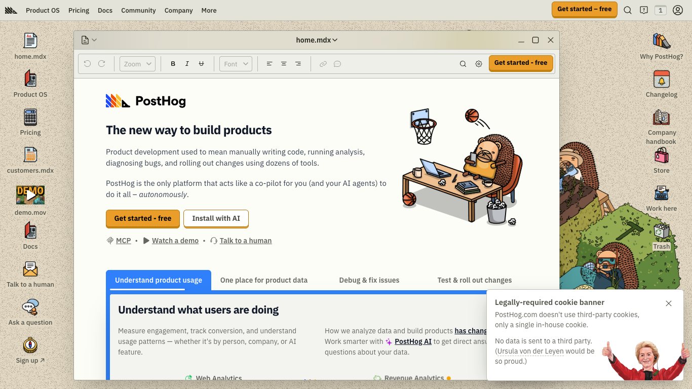Screen dimensions: 692x389
Task: Open the Docs desktop icon
Action: [x=30, y=236]
